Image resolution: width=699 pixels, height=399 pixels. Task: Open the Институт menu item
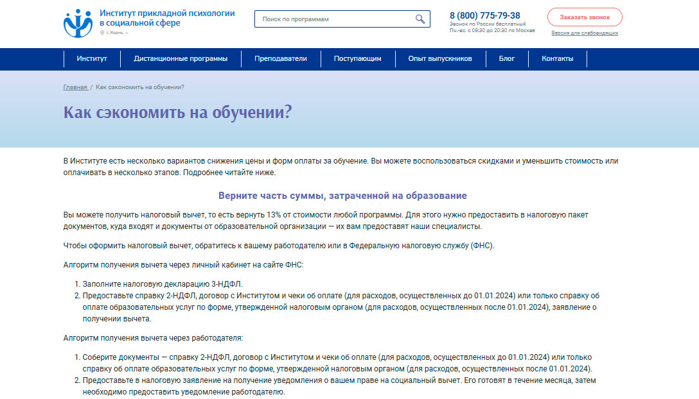(92, 59)
